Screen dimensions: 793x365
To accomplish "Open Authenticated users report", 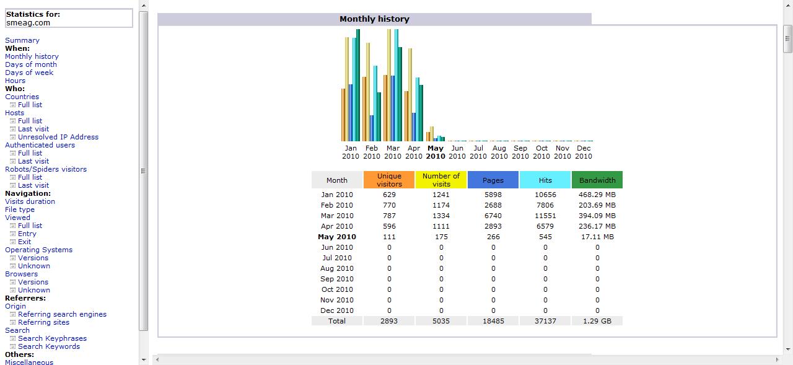I will pos(40,145).
